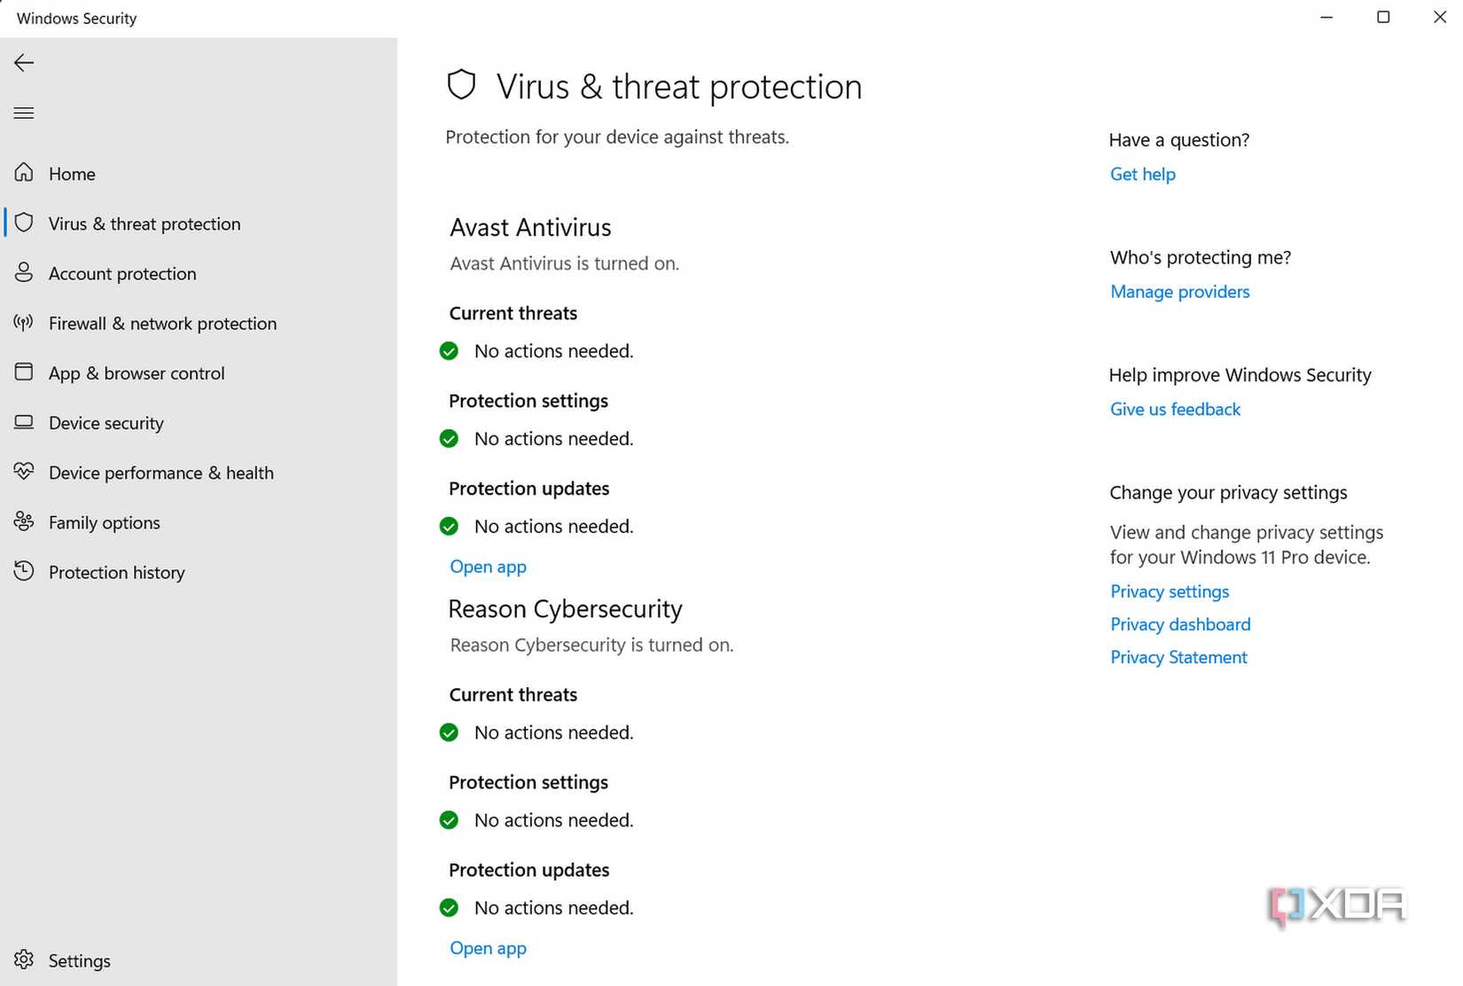Click the Give us feedback link
The image size is (1463, 986).
coord(1175,409)
